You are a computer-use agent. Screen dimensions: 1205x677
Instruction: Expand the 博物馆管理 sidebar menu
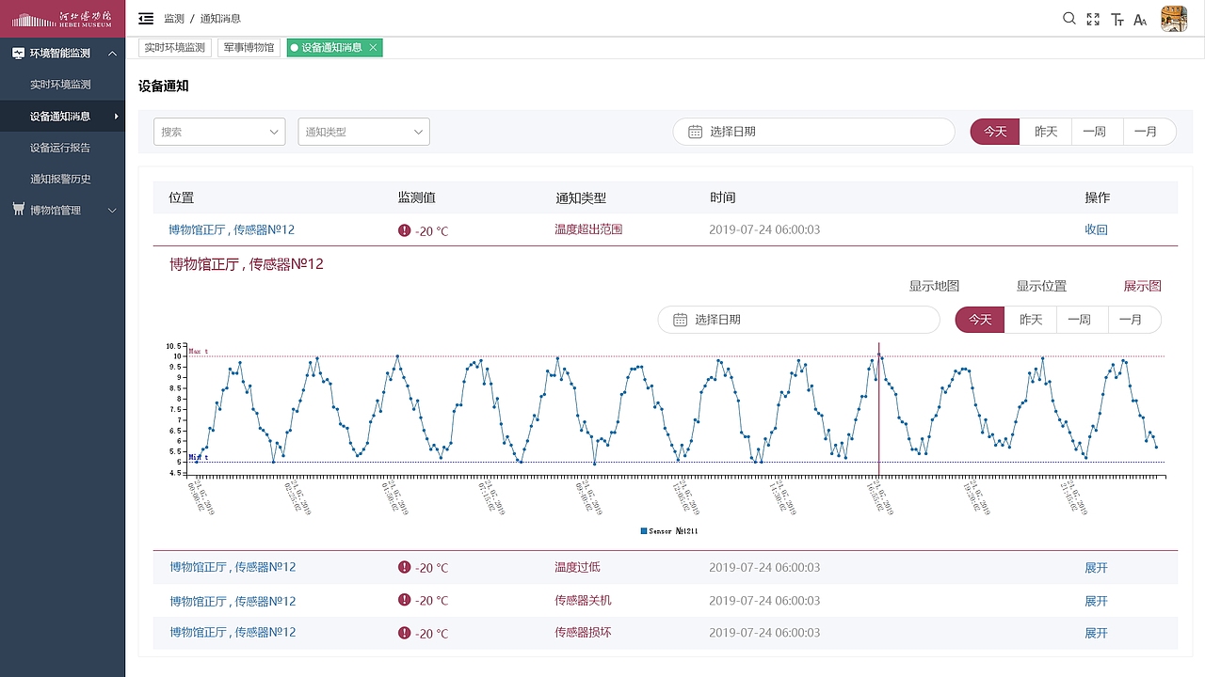63,211
